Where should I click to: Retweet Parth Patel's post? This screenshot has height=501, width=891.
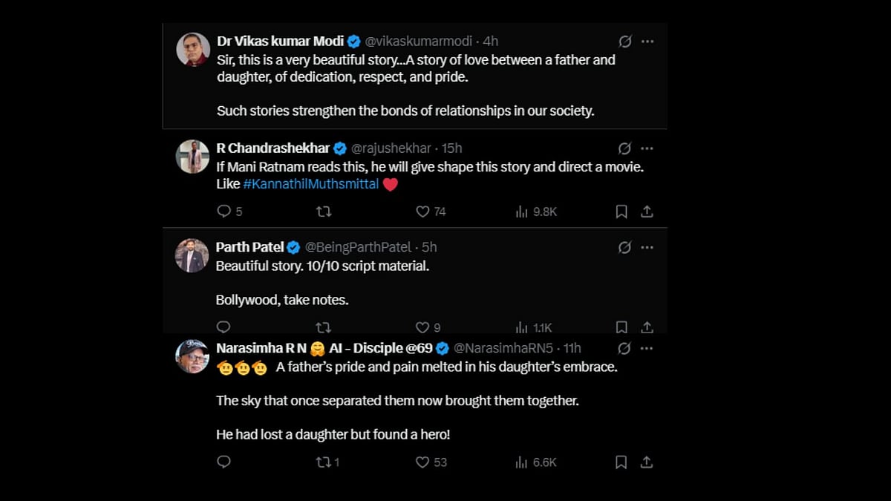324,327
